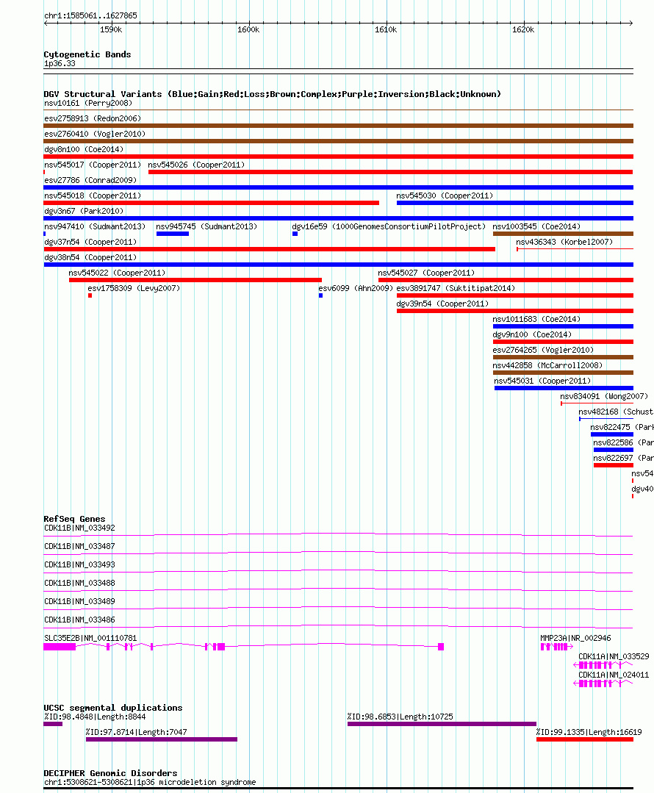Select CDK11B|NM_033489 transcript
Viewport: 654px width, 793px height.
pos(338,608)
